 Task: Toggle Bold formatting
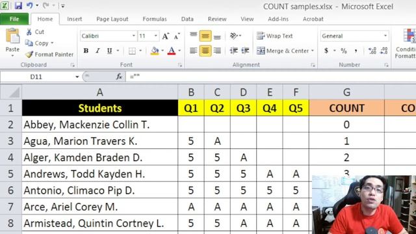coord(86,51)
